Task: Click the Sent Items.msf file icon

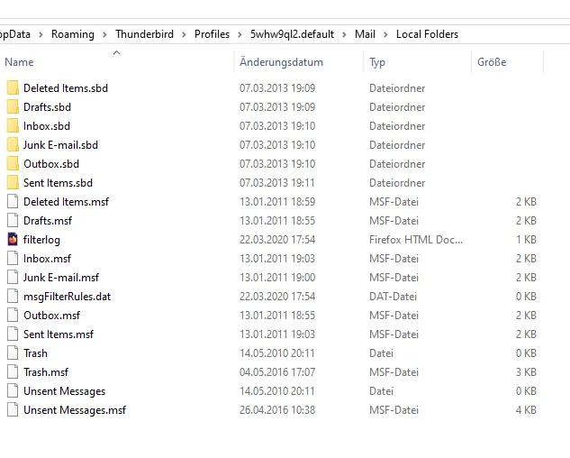Action: 13,334
